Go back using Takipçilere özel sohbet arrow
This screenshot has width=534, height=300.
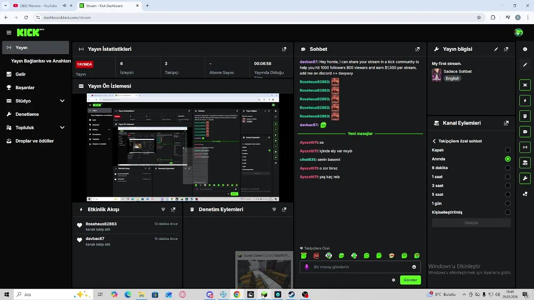pos(434,141)
